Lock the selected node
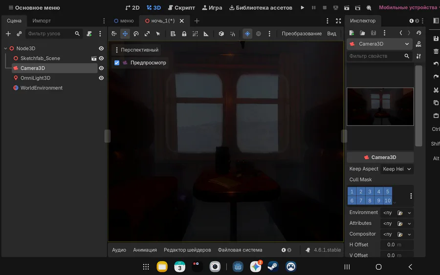This screenshot has height=275, width=440. [x=184, y=34]
